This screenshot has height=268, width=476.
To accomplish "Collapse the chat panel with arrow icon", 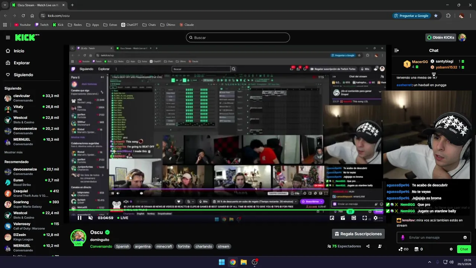I will coord(396,50).
